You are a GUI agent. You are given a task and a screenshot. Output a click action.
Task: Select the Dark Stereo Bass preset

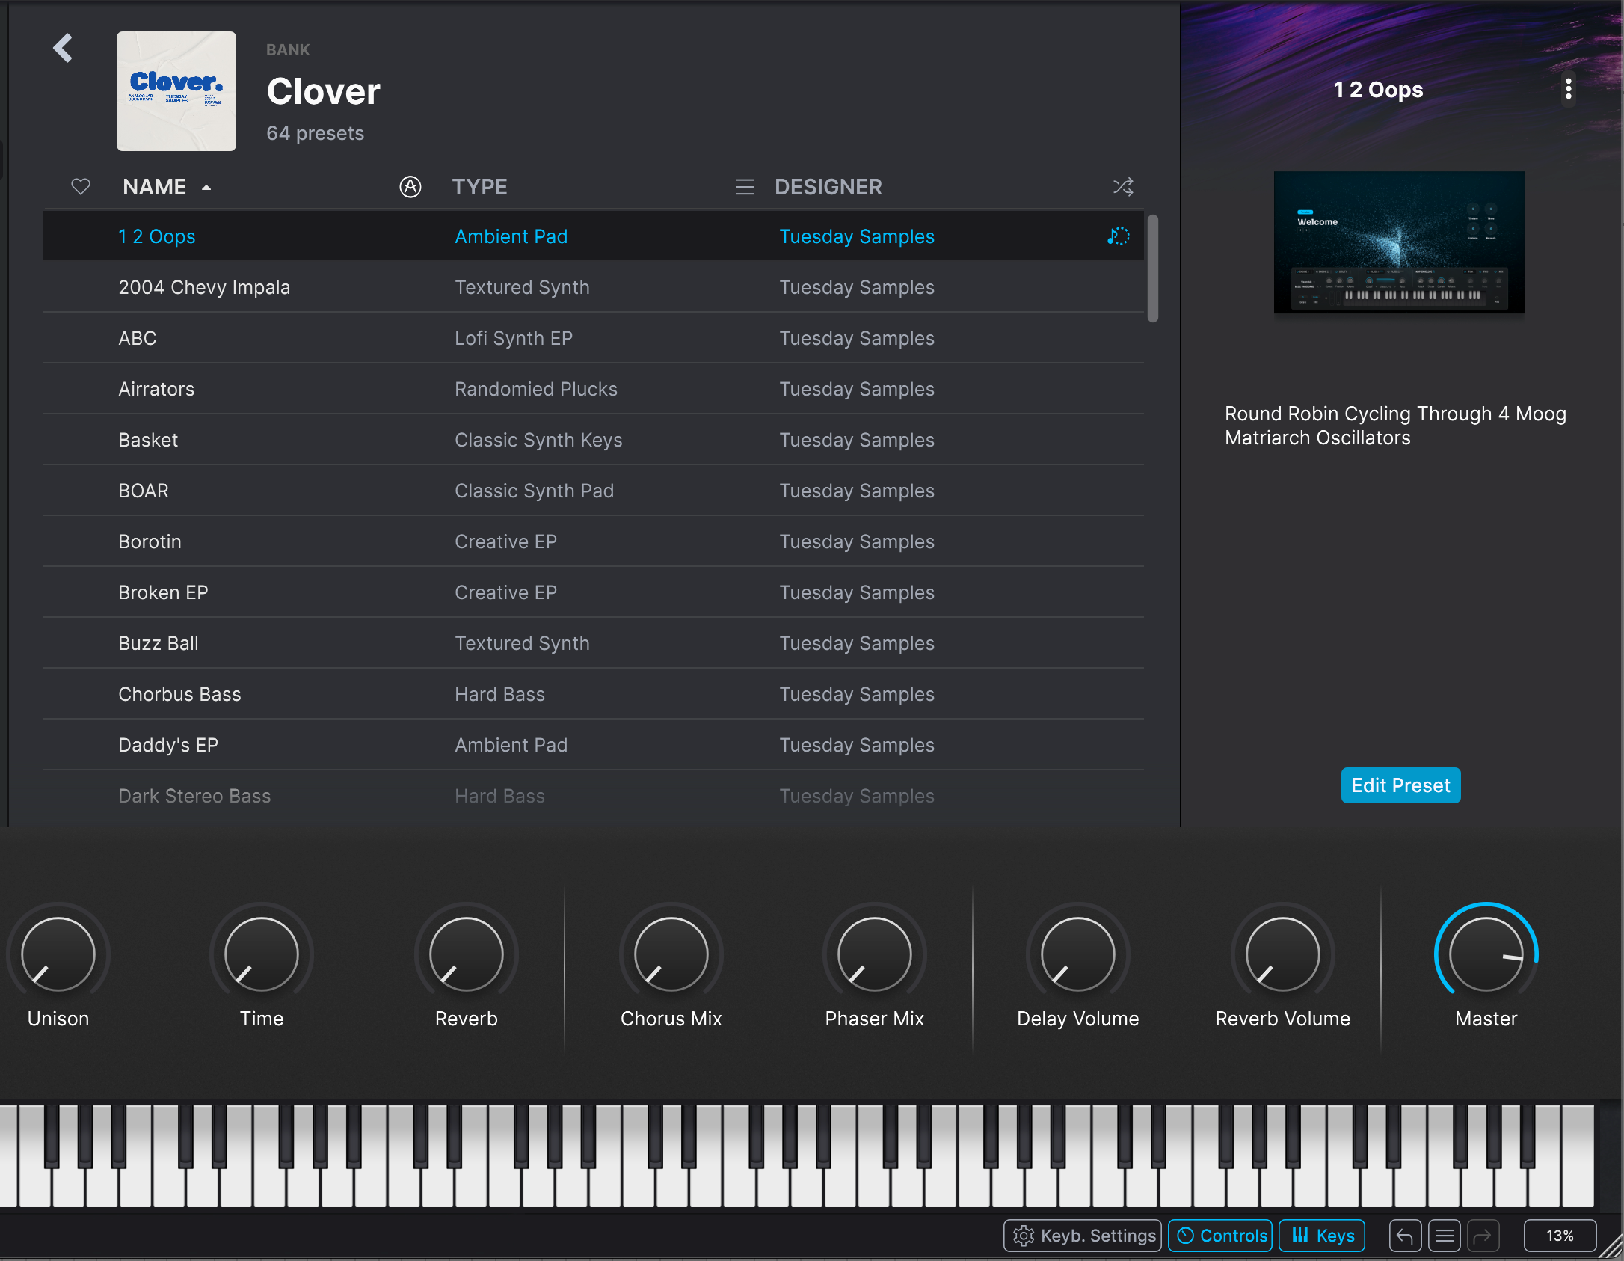594,796
